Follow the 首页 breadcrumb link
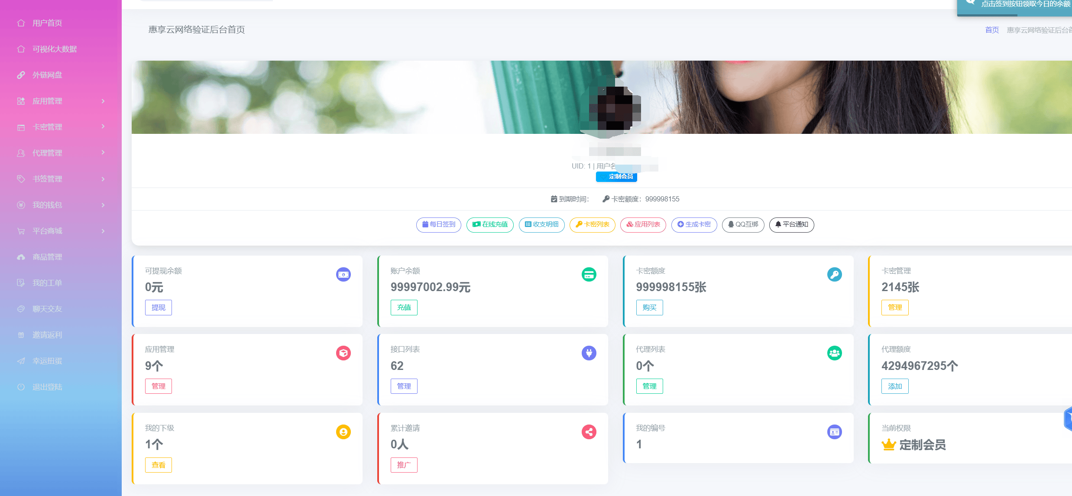This screenshot has width=1072, height=496. pos(991,30)
